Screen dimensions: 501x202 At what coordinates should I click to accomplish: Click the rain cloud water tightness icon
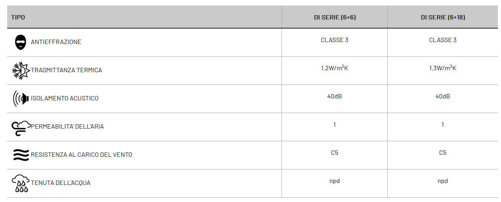click(x=21, y=183)
